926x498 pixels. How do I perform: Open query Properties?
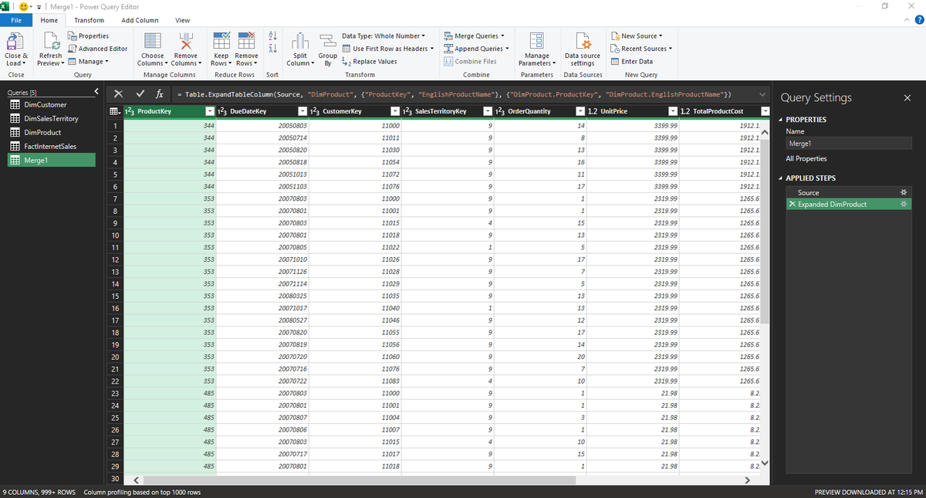pyautogui.click(x=88, y=36)
